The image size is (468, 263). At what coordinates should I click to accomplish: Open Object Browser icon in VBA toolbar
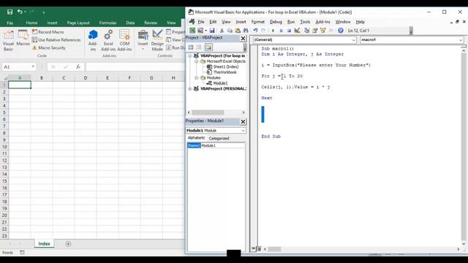point(322,31)
